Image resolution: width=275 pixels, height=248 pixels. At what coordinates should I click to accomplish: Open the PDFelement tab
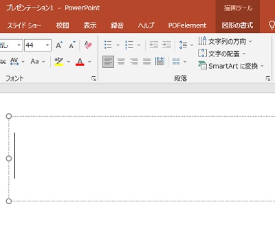click(x=187, y=25)
